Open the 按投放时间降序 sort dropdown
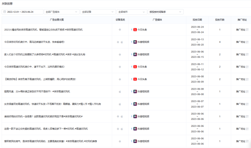251x148 pixels. click(165, 12)
